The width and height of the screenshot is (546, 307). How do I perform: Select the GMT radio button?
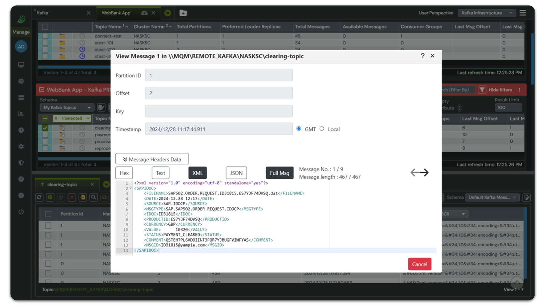point(299,129)
